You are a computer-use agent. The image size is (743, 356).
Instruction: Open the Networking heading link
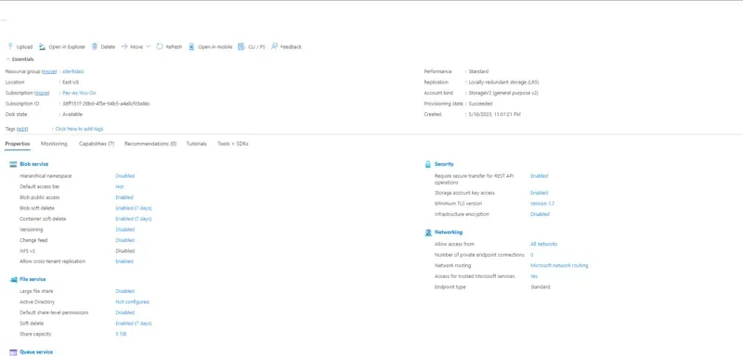[449, 232]
